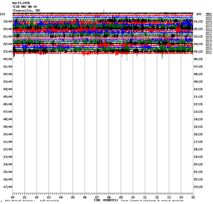
Task: Select the 23:00 CST row label
Action: [x=8, y=52]
